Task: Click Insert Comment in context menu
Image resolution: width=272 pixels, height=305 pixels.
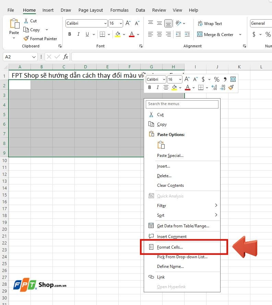Action: point(182,236)
